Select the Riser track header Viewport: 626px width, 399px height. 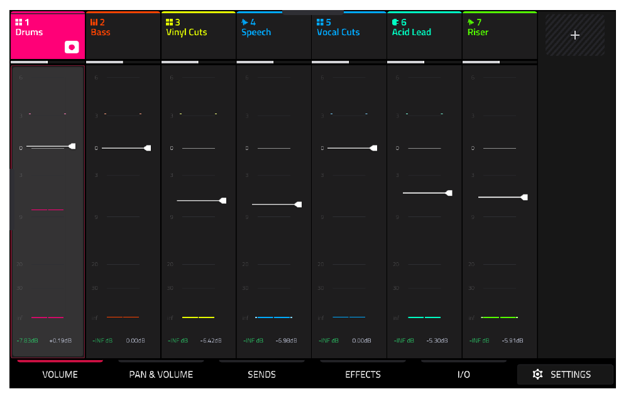click(x=500, y=36)
